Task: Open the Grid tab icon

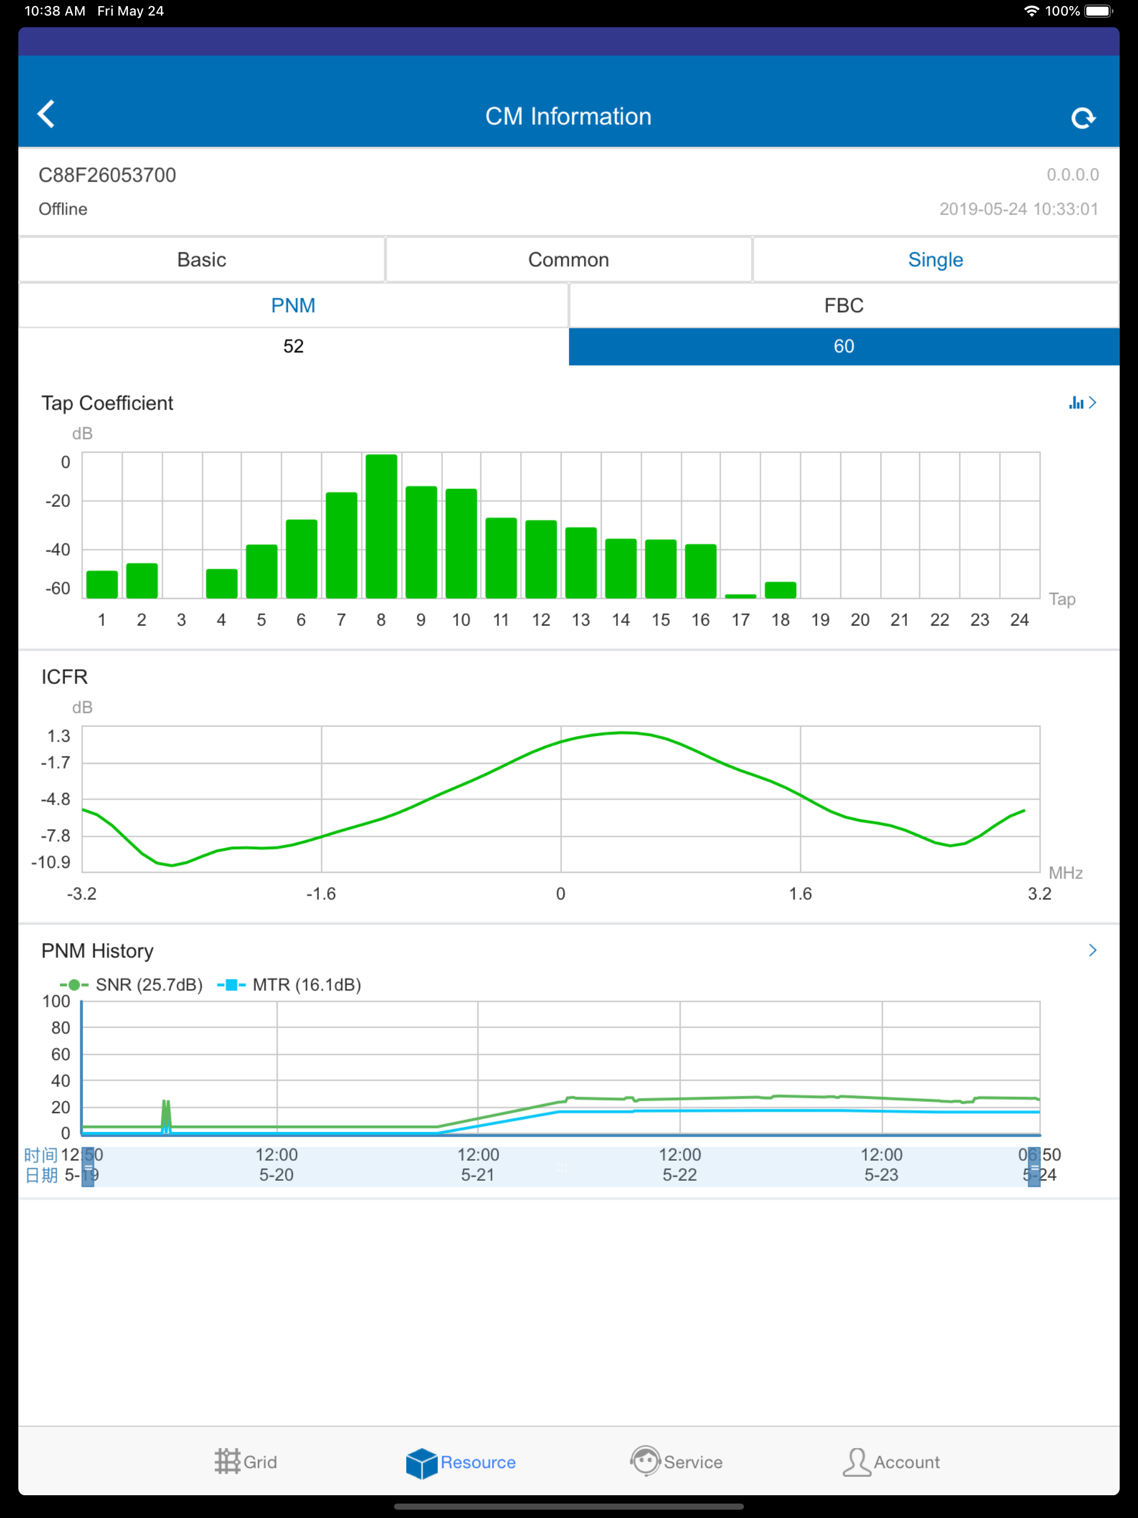Action: tap(227, 1462)
